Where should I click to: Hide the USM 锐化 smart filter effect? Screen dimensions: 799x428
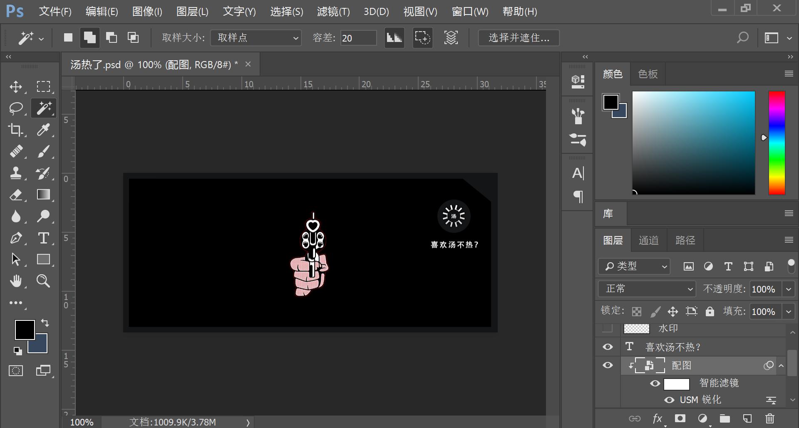tap(670, 400)
